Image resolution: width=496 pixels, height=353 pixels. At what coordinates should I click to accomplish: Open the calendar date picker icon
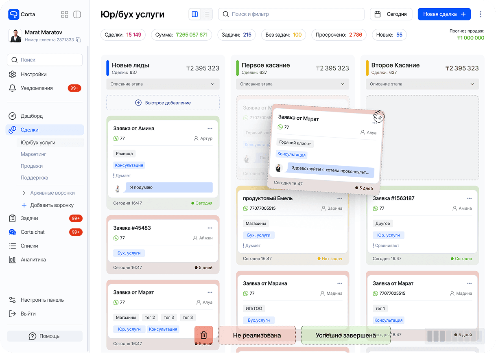pos(378,14)
